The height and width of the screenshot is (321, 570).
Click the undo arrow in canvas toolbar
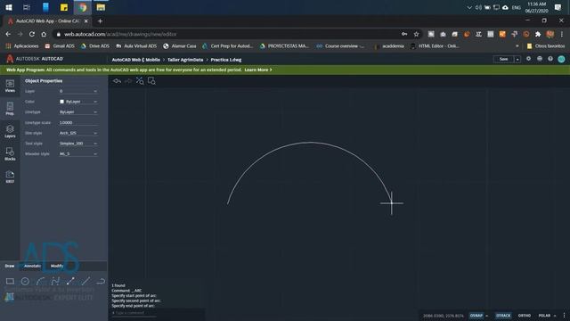pos(117,81)
